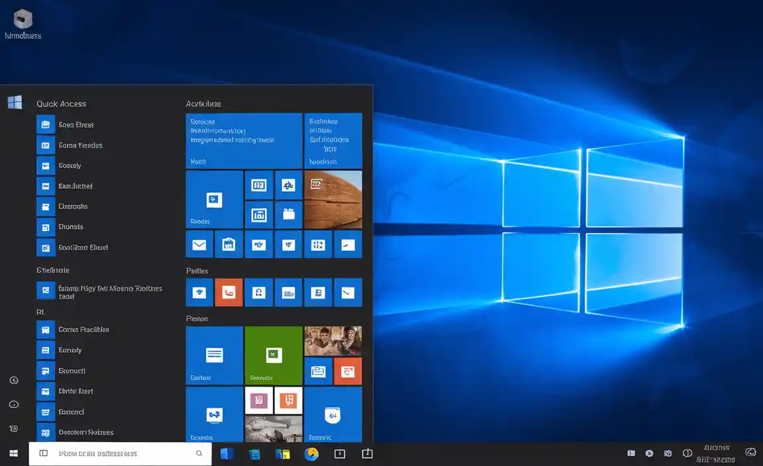Viewport: 763px width, 466px height.
Task: Open the wide blue text tile at top-left of tiles
Action: click(x=244, y=141)
